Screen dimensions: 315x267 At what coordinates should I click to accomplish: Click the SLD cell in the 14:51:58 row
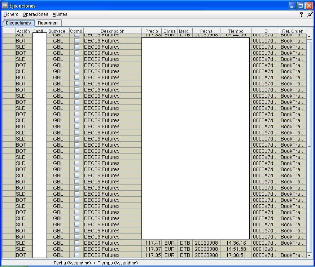click(23, 249)
